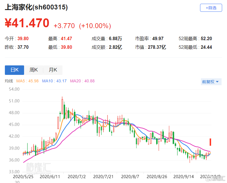
Task: Click the 54.00 price axis label
Action: (x=14, y=89)
